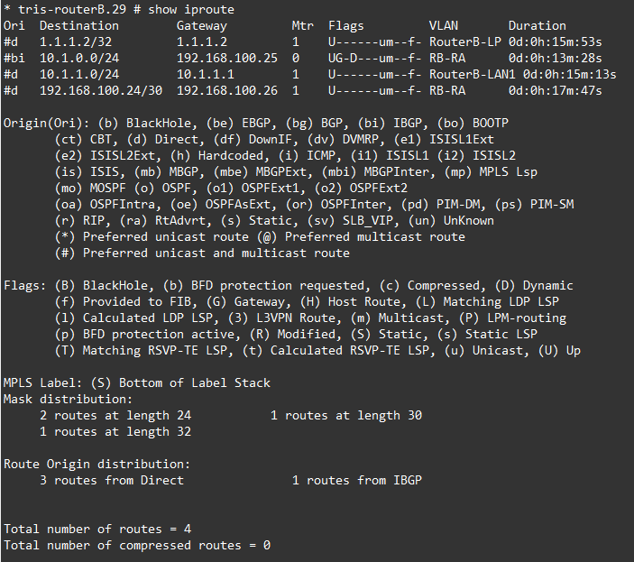634x562 pixels.
Task: Click the "Mask distribution:" heading
Action: 68,400
